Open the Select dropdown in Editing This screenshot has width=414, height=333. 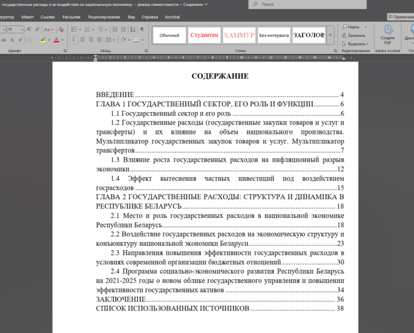tap(355, 44)
